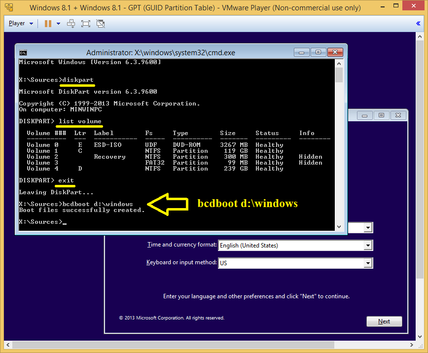
Task: Minimize the Windows Setup window
Action: point(364,115)
